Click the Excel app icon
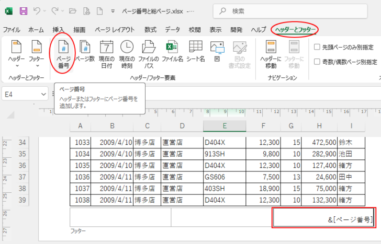The width and height of the screenshot is (381, 244). coord(9,11)
